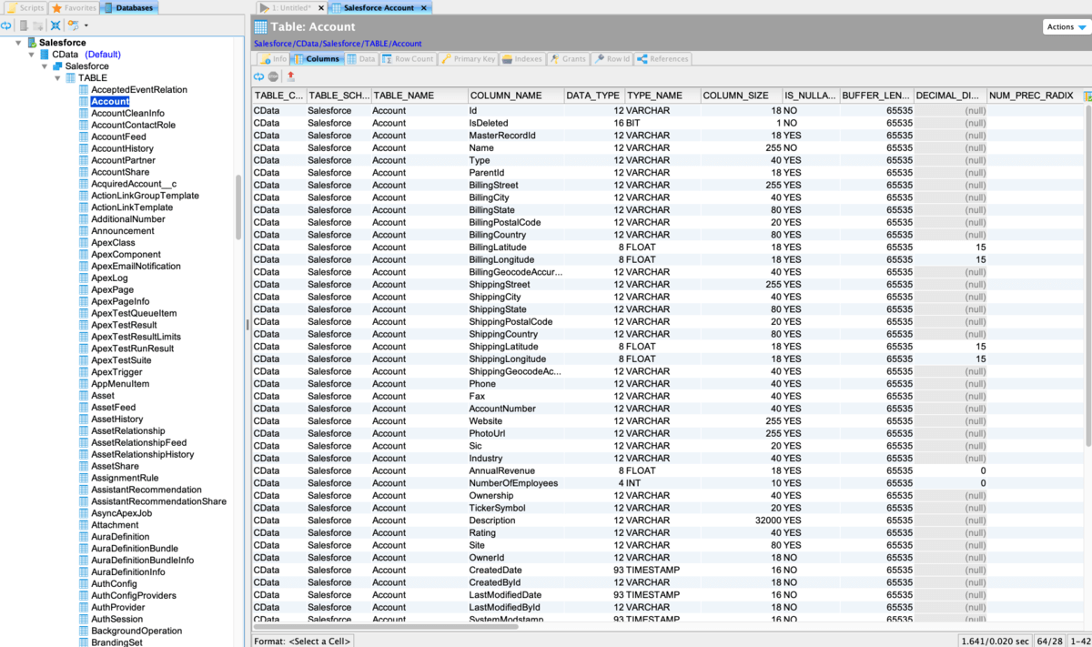
Task: Click the table icon beside AuraDefinition
Action: (84, 537)
